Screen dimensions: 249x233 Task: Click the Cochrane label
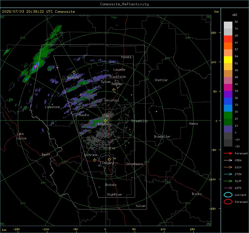point(90,155)
